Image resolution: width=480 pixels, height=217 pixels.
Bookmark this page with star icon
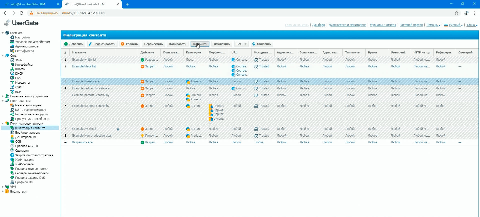point(456,13)
